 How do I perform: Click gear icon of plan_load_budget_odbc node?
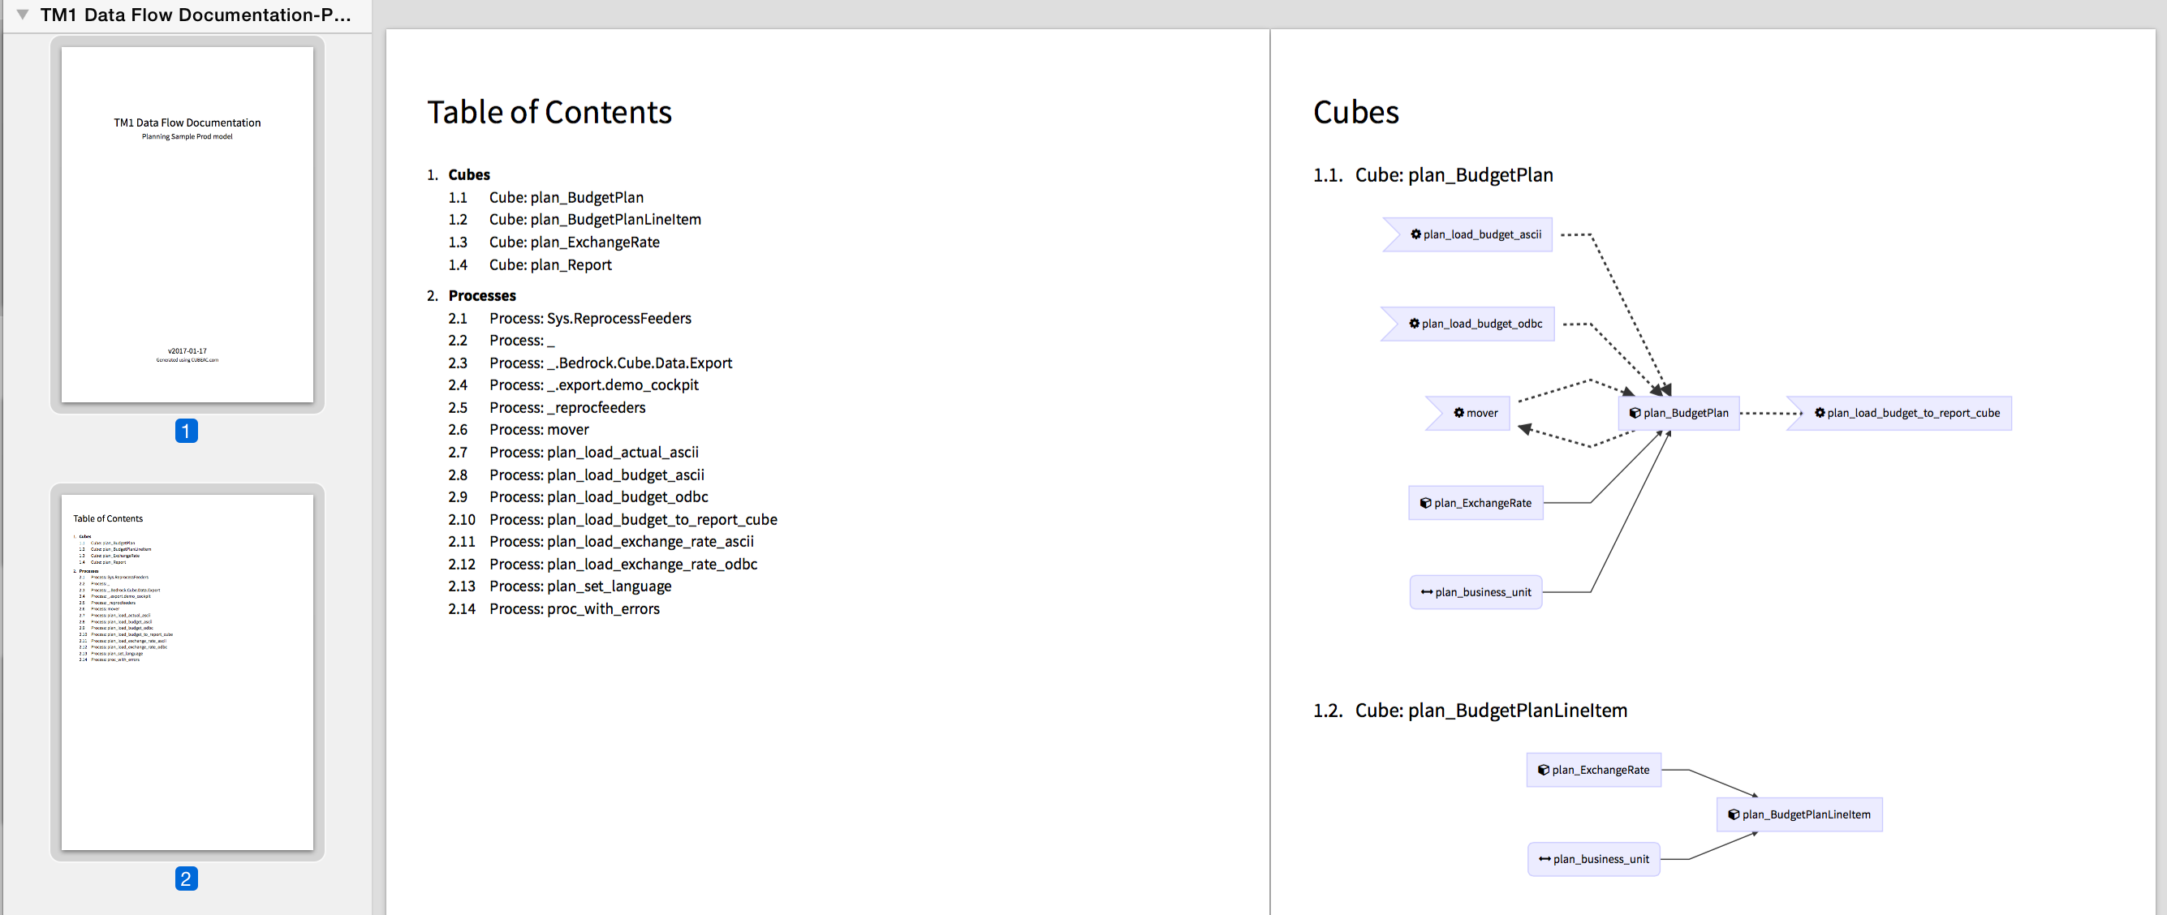click(1414, 323)
